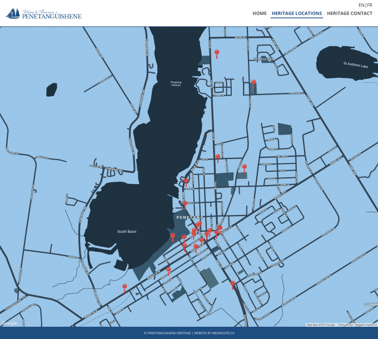
Task: Click the Penetanguishene sailboat logo
Action: (43, 13)
